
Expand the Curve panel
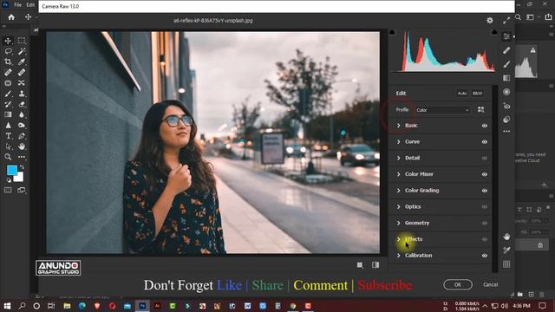(x=399, y=142)
